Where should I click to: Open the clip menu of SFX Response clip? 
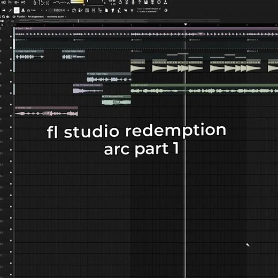tap(103, 97)
